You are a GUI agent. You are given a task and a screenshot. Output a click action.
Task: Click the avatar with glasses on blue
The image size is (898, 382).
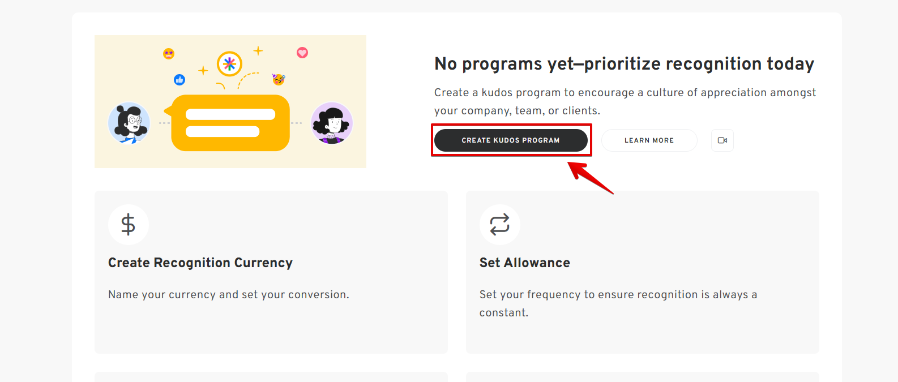[129, 123]
